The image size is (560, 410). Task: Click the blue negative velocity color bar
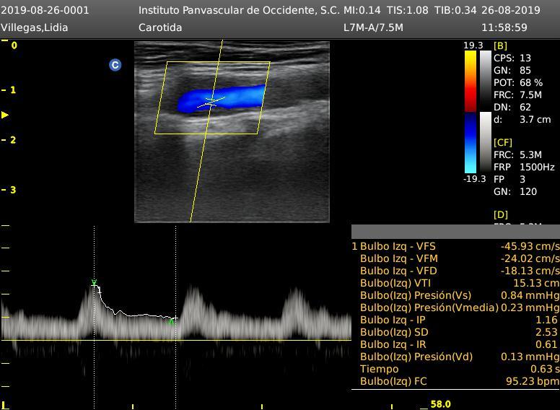[470, 143]
